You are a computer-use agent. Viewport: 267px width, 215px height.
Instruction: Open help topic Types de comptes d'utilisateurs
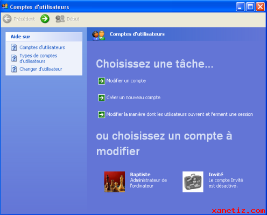pos(38,58)
